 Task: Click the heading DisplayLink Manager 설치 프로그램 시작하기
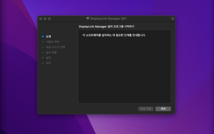(106, 27)
